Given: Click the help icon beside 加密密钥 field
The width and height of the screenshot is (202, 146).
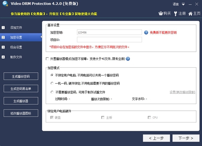Looking at the screenshot, I should point(146,32).
